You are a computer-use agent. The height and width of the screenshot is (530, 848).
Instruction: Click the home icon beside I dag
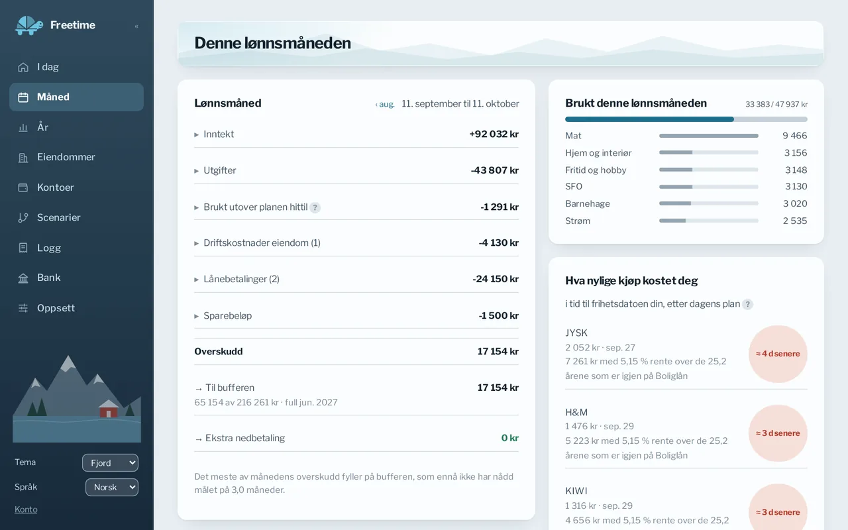click(23, 67)
